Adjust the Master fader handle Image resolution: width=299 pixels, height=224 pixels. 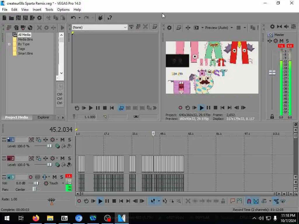coord(272,72)
